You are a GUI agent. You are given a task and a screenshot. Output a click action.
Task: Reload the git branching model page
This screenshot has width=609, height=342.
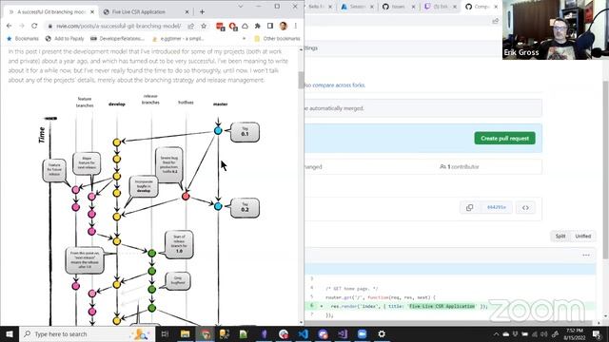coord(34,26)
